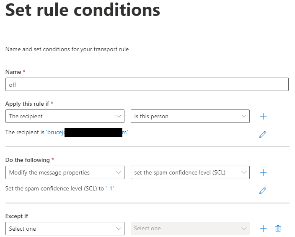Click the chevron of 'is this person' combo box

[x=244, y=116]
